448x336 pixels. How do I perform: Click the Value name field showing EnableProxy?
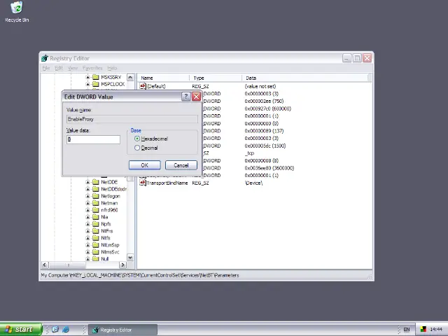(x=132, y=119)
